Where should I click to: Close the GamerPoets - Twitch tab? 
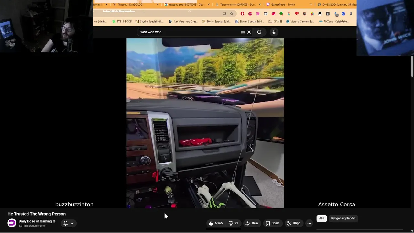pyautogui.click(x=311, y=5)
